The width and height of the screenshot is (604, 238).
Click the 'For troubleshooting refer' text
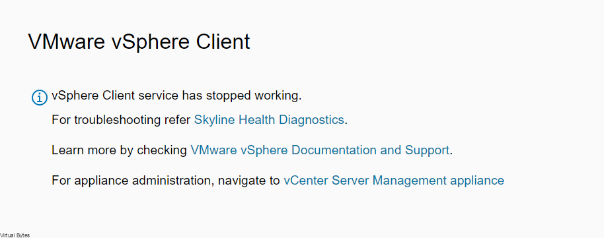(122, 120)
